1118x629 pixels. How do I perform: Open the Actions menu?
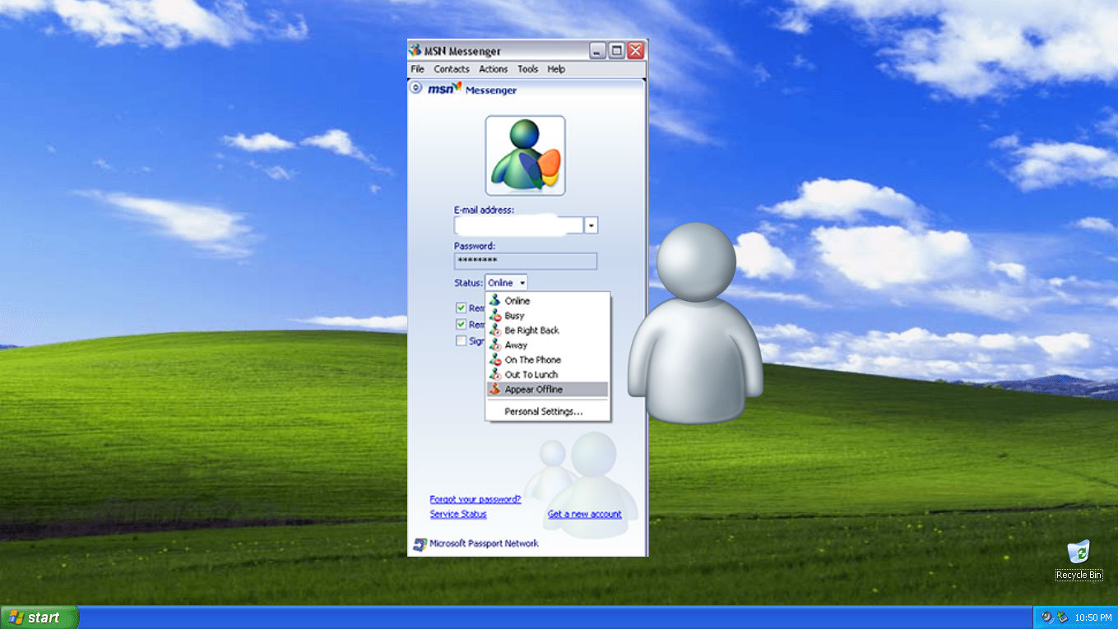494,69
